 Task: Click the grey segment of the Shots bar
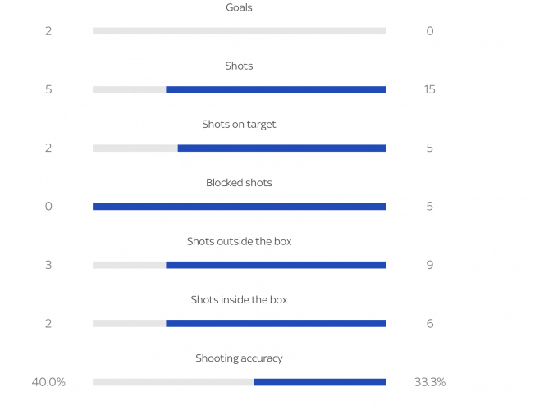pos(129,90)
